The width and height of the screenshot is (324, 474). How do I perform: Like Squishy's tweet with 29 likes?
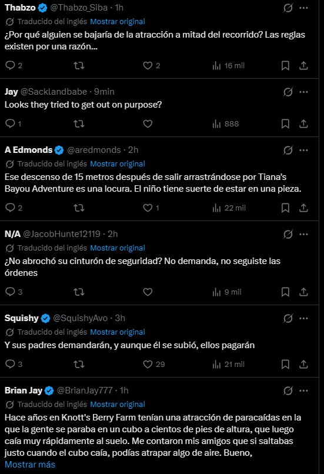154,364
